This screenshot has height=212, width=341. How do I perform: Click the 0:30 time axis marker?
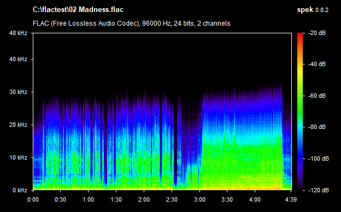point(61,199)
